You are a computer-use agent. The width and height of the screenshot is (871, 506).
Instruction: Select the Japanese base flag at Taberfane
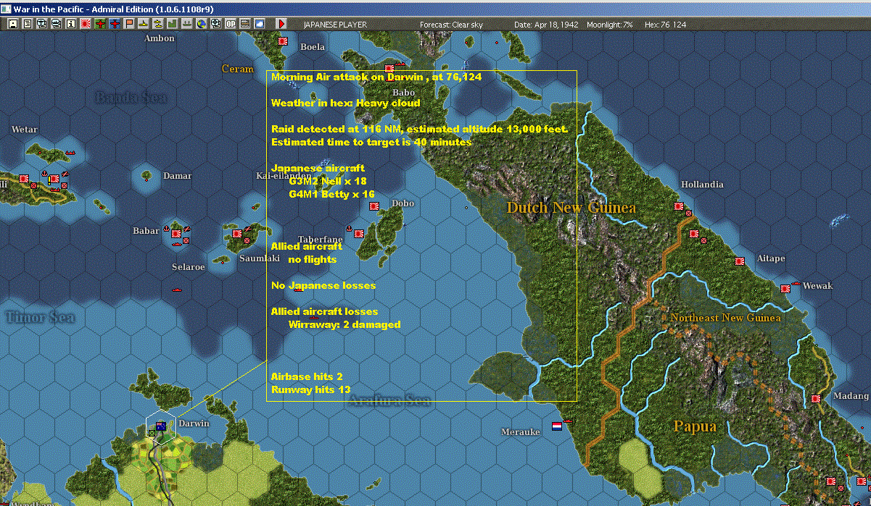(x=360, y=234)
